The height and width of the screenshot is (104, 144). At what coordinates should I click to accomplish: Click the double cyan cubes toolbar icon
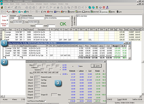tap(93, 7)
